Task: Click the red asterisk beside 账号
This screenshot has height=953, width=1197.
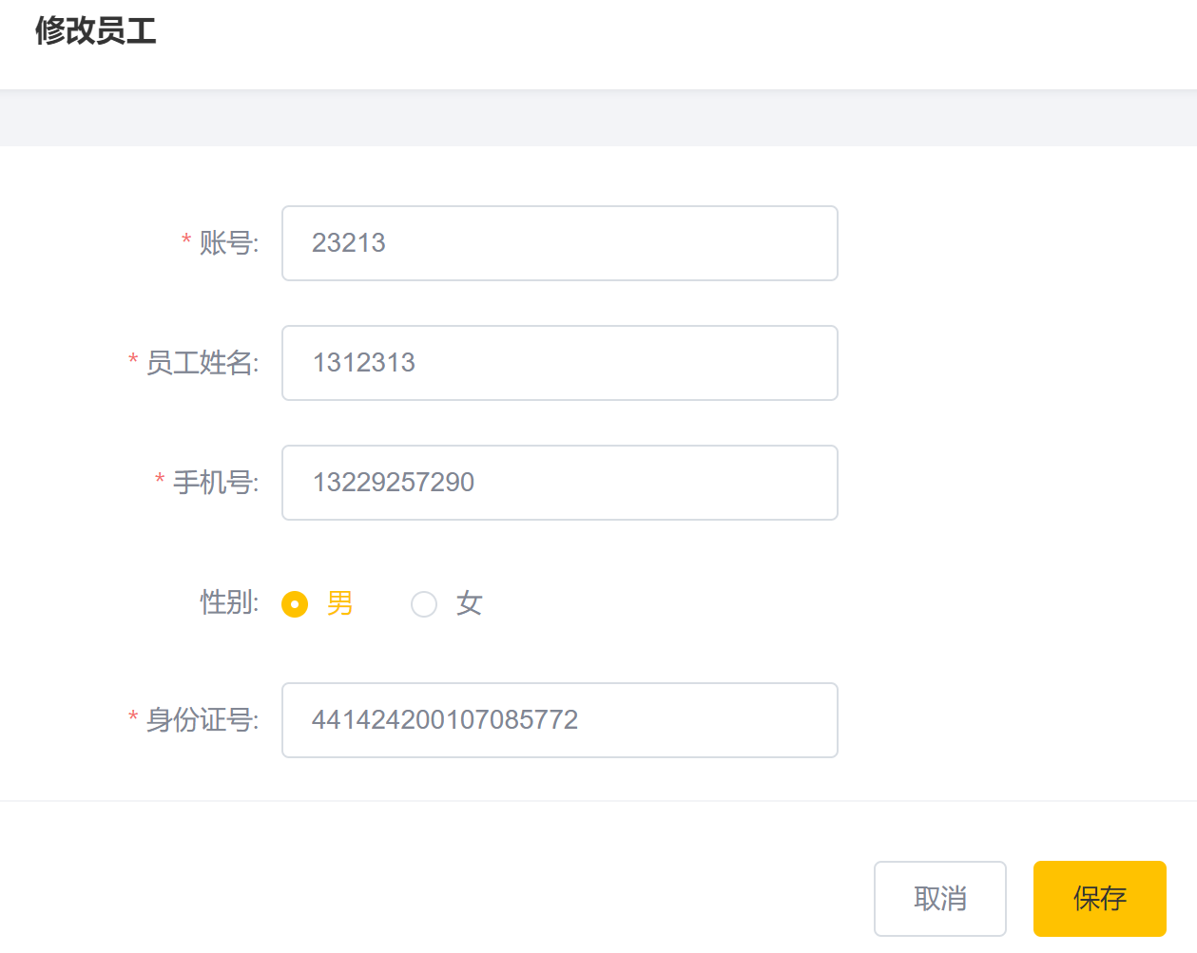Action: coord(186,240)
